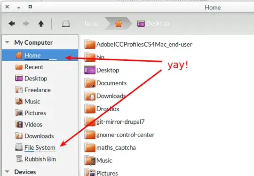Collapse the My Computer sidebar section
Screen dimensions: 254x176
tap(7, 42)
